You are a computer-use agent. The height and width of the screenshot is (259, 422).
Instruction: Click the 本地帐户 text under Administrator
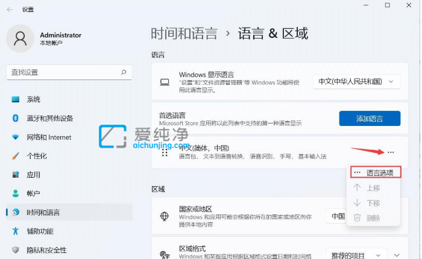(x=51, y=43)
